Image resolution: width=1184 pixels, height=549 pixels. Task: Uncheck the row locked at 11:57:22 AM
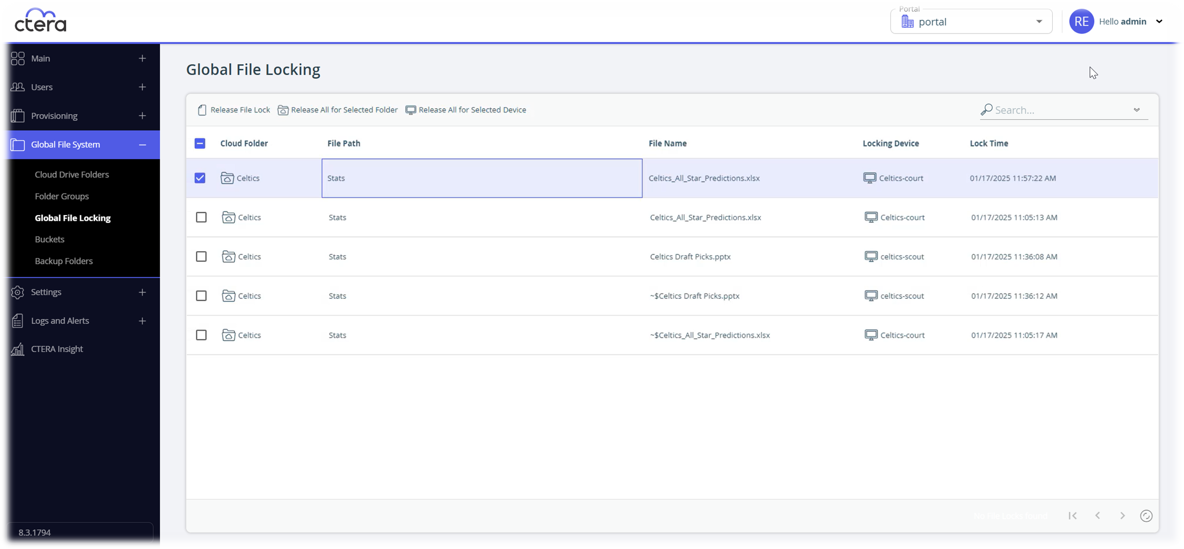[200, 178]
